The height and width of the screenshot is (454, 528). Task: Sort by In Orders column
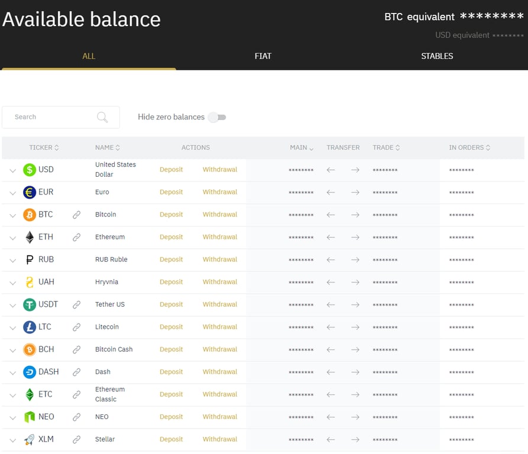tap(469, 148)
